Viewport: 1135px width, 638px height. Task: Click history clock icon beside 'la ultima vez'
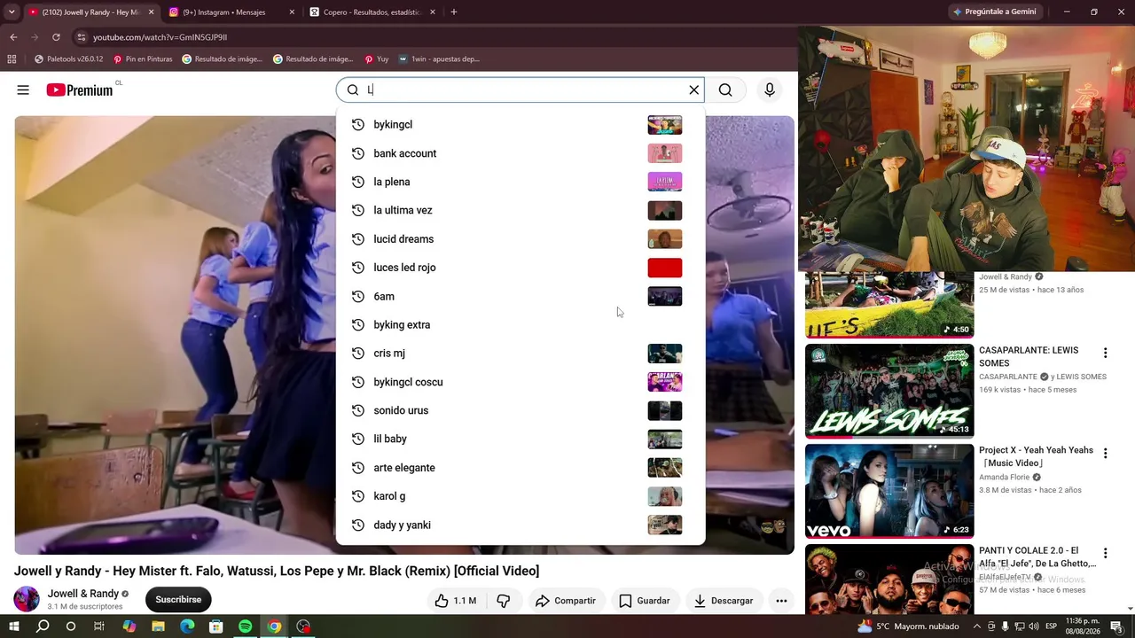pyautogui.click(x=358, y=210)
